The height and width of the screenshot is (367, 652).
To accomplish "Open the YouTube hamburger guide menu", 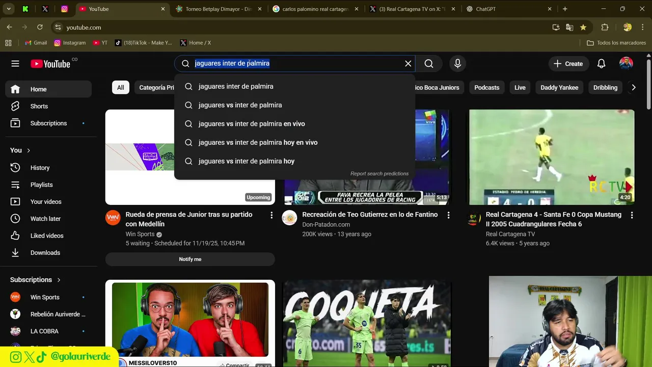I will [x=15, y=64].
